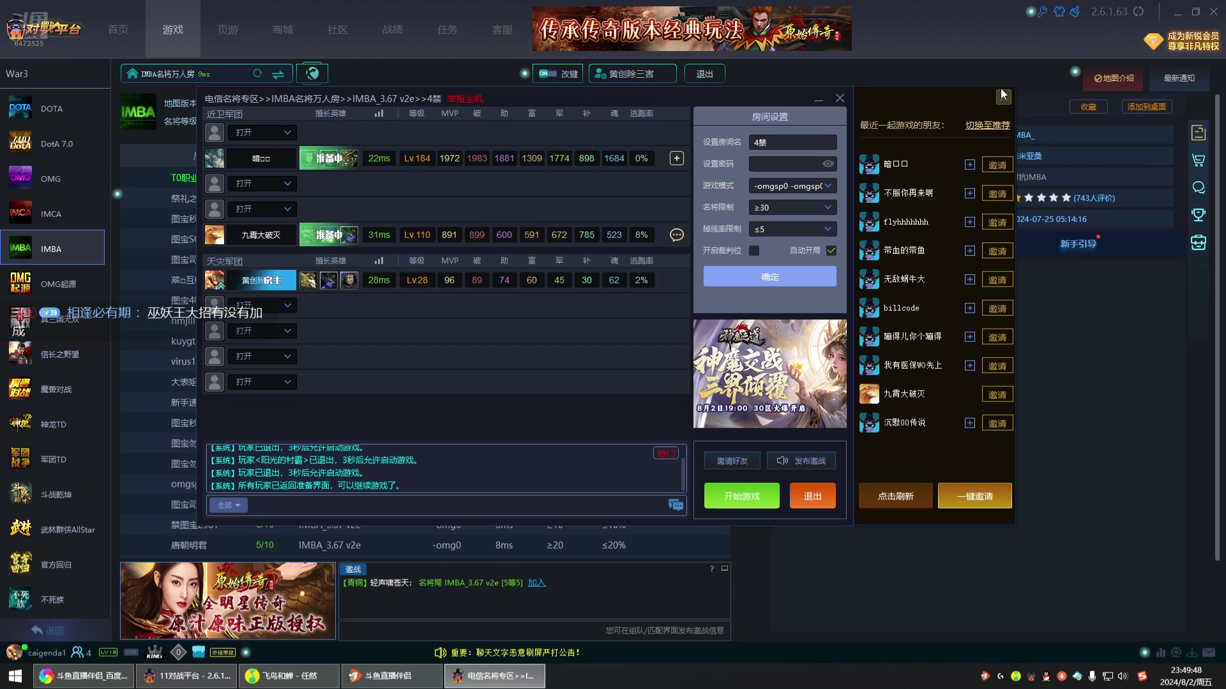Click the shopping cart icon in right rail

click(1199, 160)
